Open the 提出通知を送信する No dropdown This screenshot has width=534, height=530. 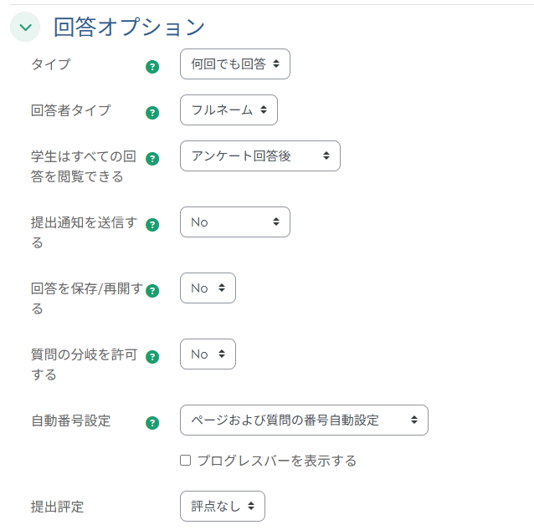tap(234, 222)
